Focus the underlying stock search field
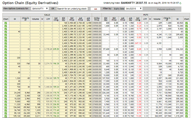Image resolution: width=192 pixels, height=118 pixels. [x=72, y=9]
